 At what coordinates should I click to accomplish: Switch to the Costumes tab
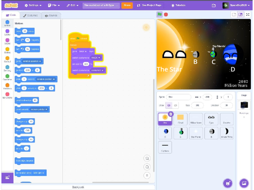point(31,15)
